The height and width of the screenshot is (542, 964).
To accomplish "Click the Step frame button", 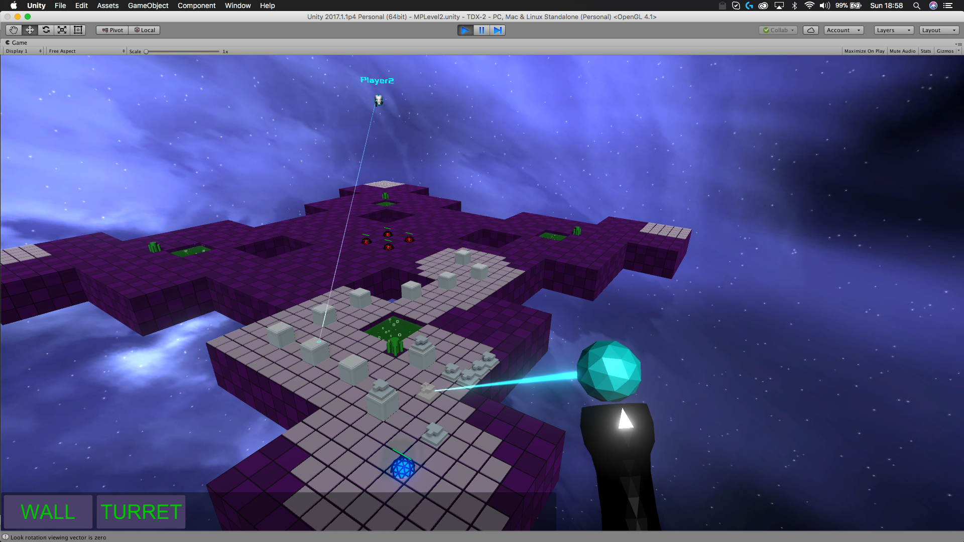I will [x=497, y=30].
